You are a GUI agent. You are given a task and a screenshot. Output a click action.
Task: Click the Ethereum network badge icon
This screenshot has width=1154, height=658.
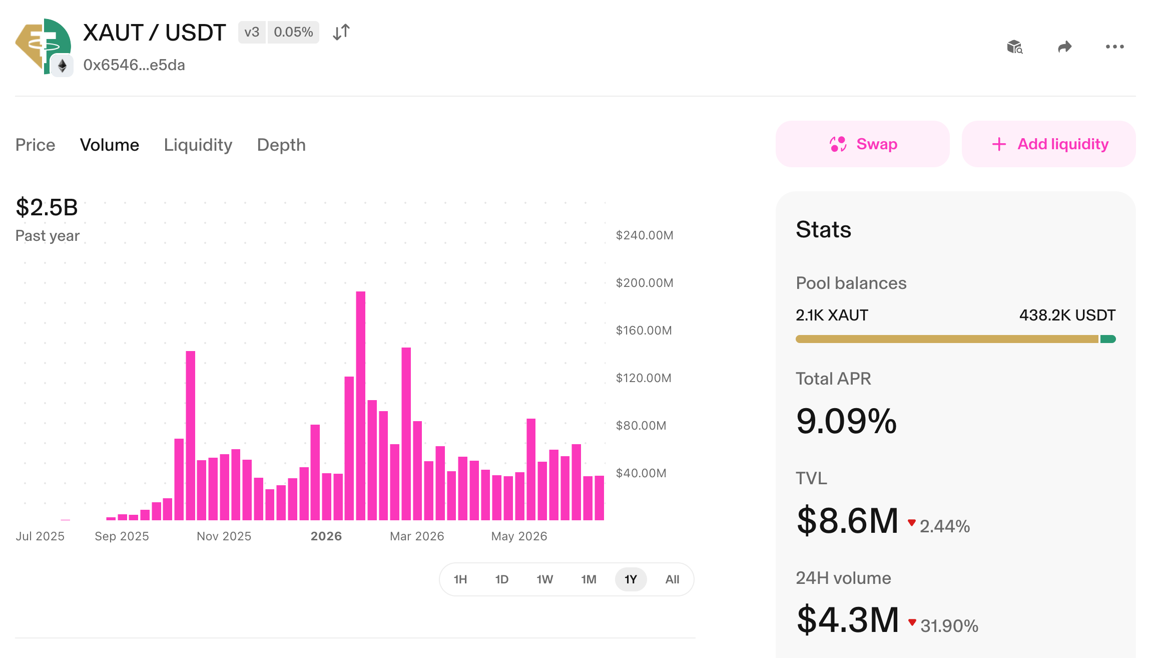point(63,66)
